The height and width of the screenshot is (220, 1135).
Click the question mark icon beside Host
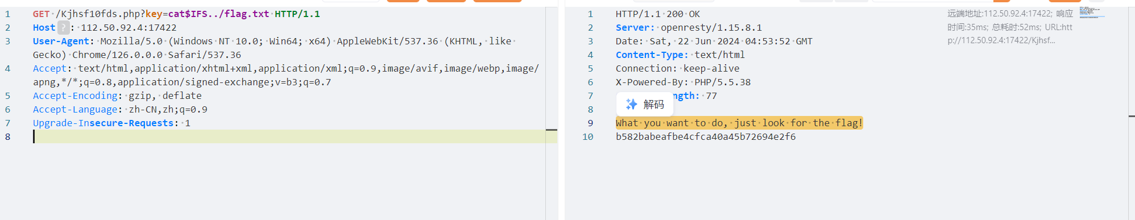(64, 27)
